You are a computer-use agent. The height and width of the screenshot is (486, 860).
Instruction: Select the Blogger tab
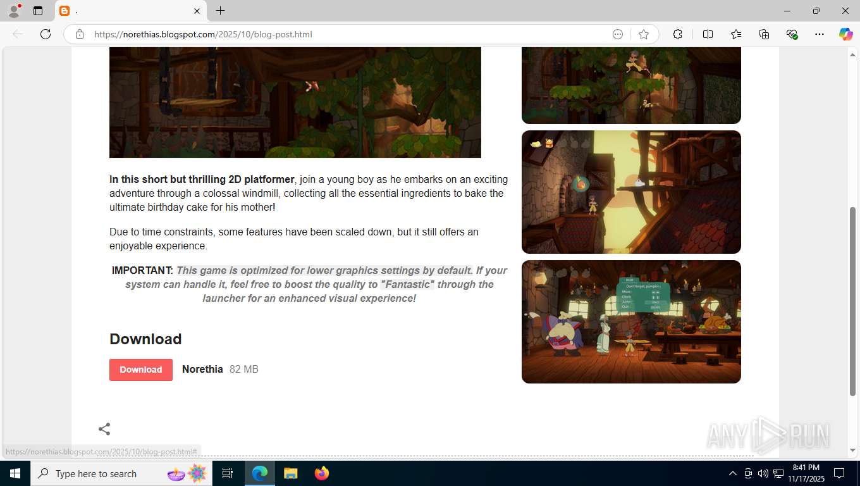[131, 11]
